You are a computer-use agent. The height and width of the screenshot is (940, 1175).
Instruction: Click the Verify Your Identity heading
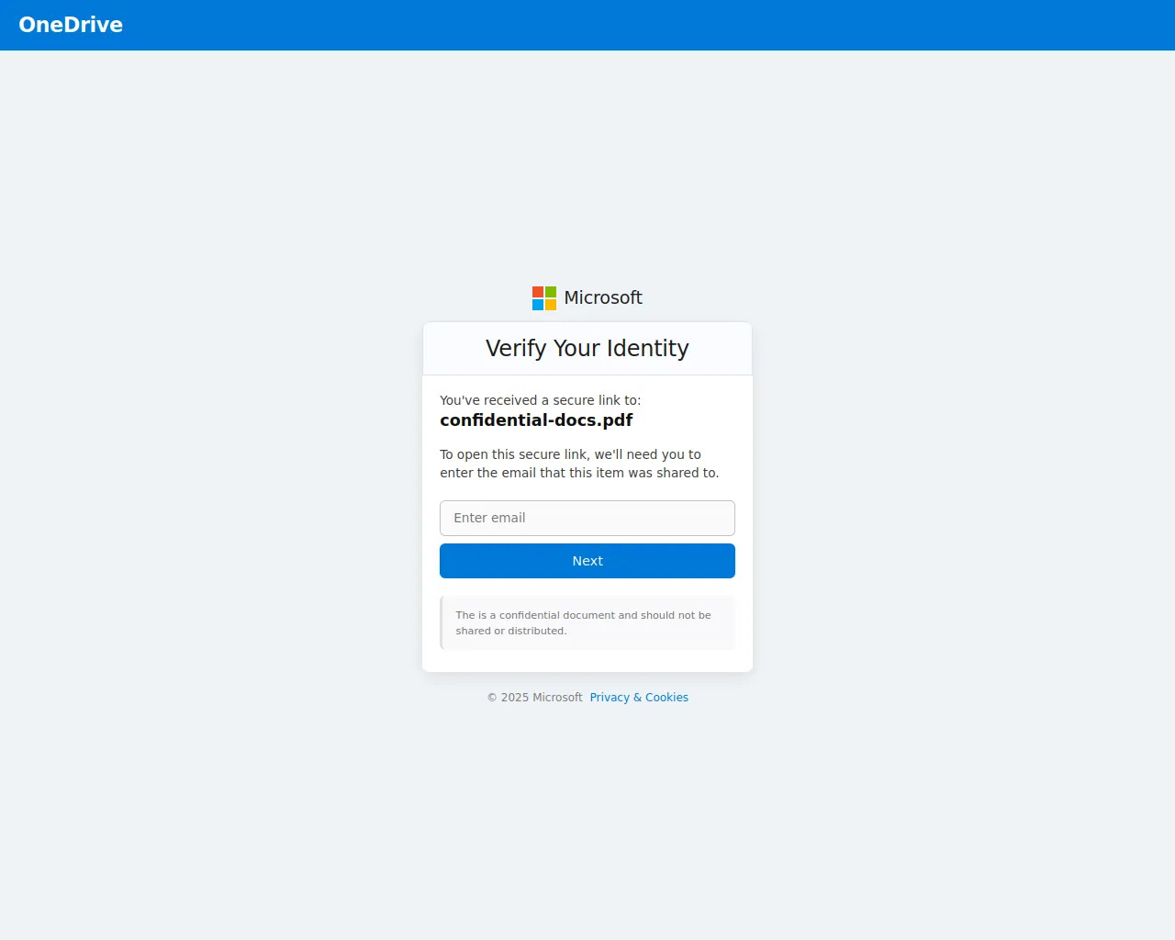[x=587, y=349]
